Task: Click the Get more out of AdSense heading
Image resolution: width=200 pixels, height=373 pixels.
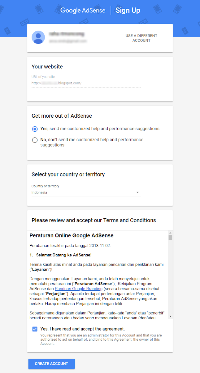Action: pyautogui.click(x=62, y=116)
